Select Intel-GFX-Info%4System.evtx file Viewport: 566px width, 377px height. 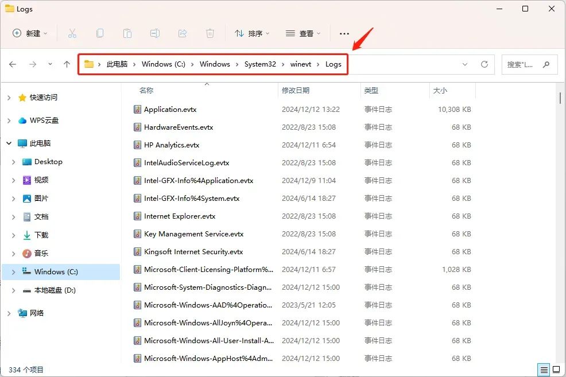192,199
